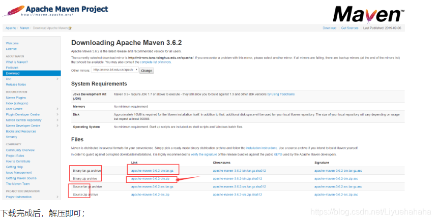Click the Apache breadcrumb link
Image resolution: width=436 pixels, height=221 pixels.
(x=11, y=28)
